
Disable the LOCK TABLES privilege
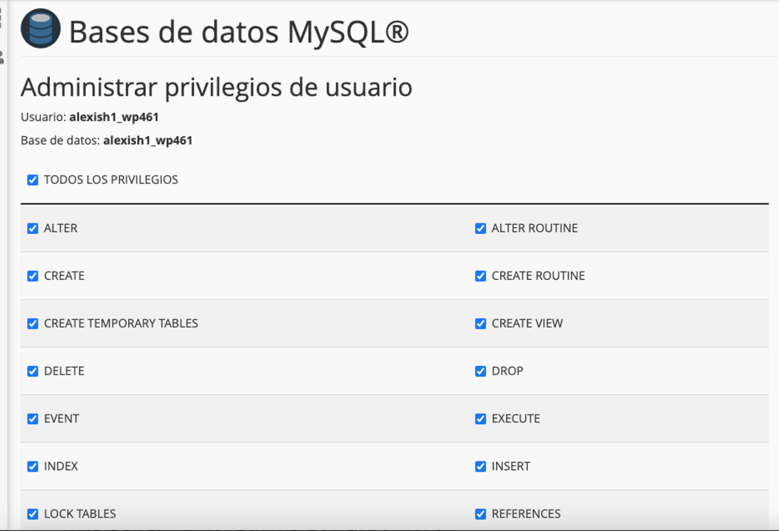click(33, 514)
